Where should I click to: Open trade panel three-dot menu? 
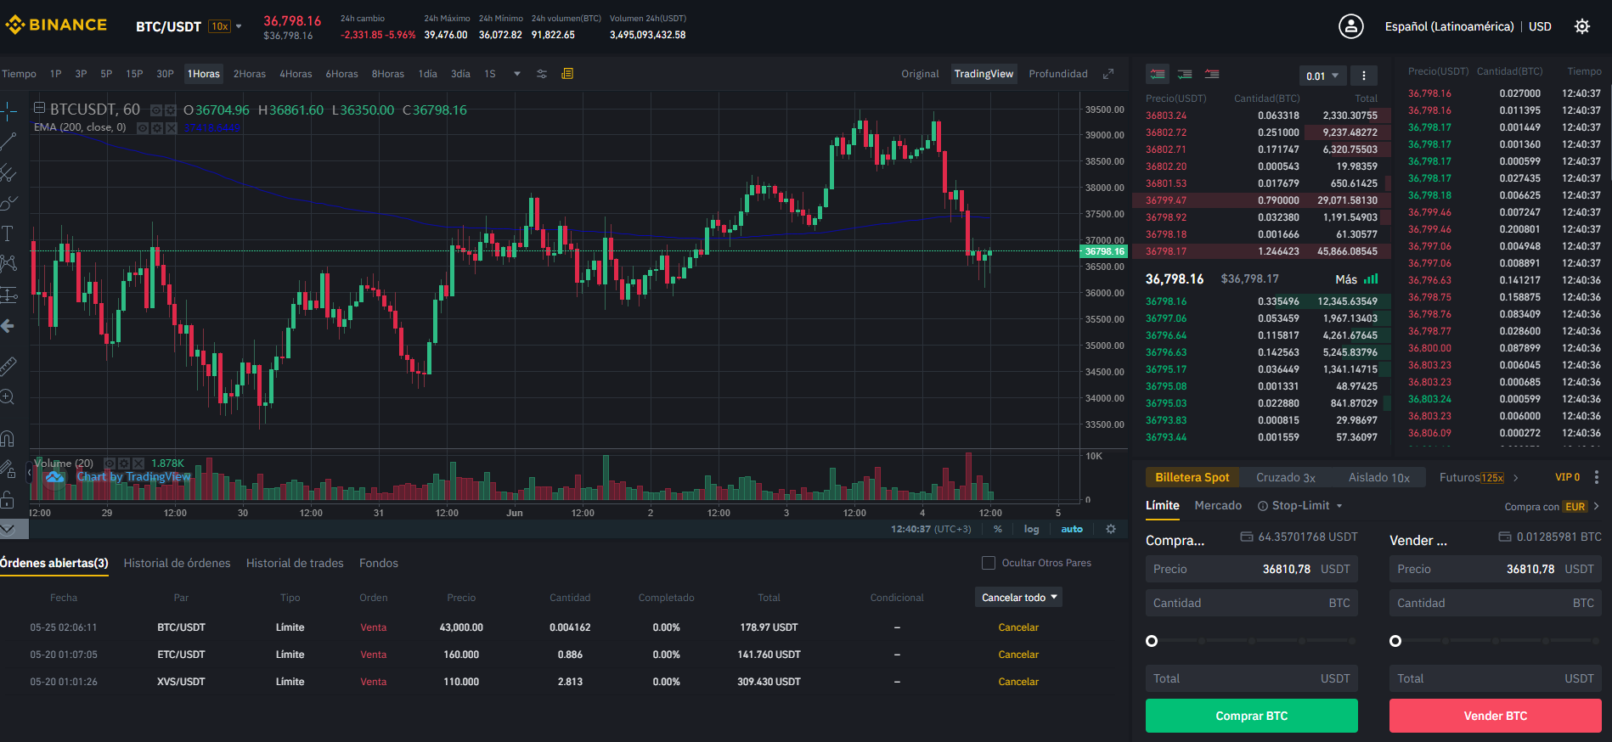[x=1597, y=477]
